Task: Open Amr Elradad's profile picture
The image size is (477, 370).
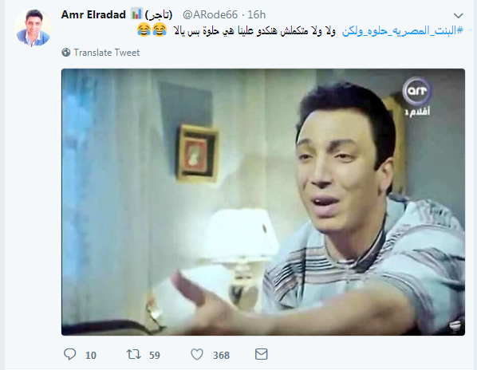Action: (x=34, y=28)
